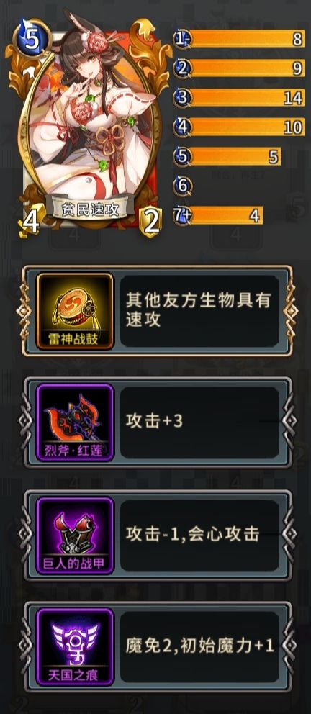The image size is (311, 714).
Task: Click the 攻击-1,会心攻击 effect text
Action: pyautogui.click(x=193, y=534)
